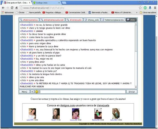Switch to the Duolingo: Inicio tab

click(x=46, y=3)
